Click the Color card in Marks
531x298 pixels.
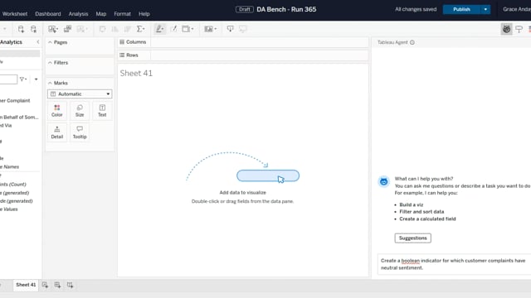[57, 111]
